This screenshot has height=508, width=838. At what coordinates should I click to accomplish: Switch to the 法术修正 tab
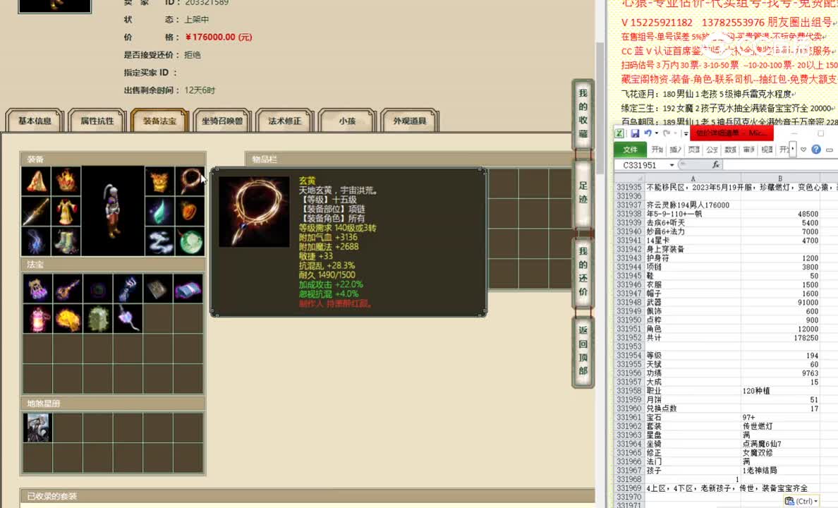click(284, 121)
